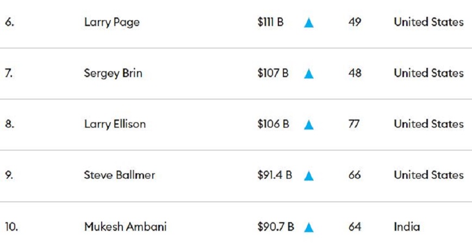This screenshot has height=252, width=472.
Task: Select the Larry Ellison name
Action: [x=115, y=124]
